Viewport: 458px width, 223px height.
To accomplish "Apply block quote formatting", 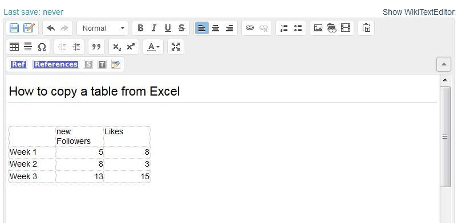I will (x=96, y=47).
